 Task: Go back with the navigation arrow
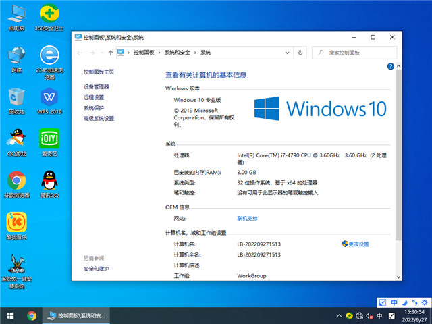tap(80, 53)
